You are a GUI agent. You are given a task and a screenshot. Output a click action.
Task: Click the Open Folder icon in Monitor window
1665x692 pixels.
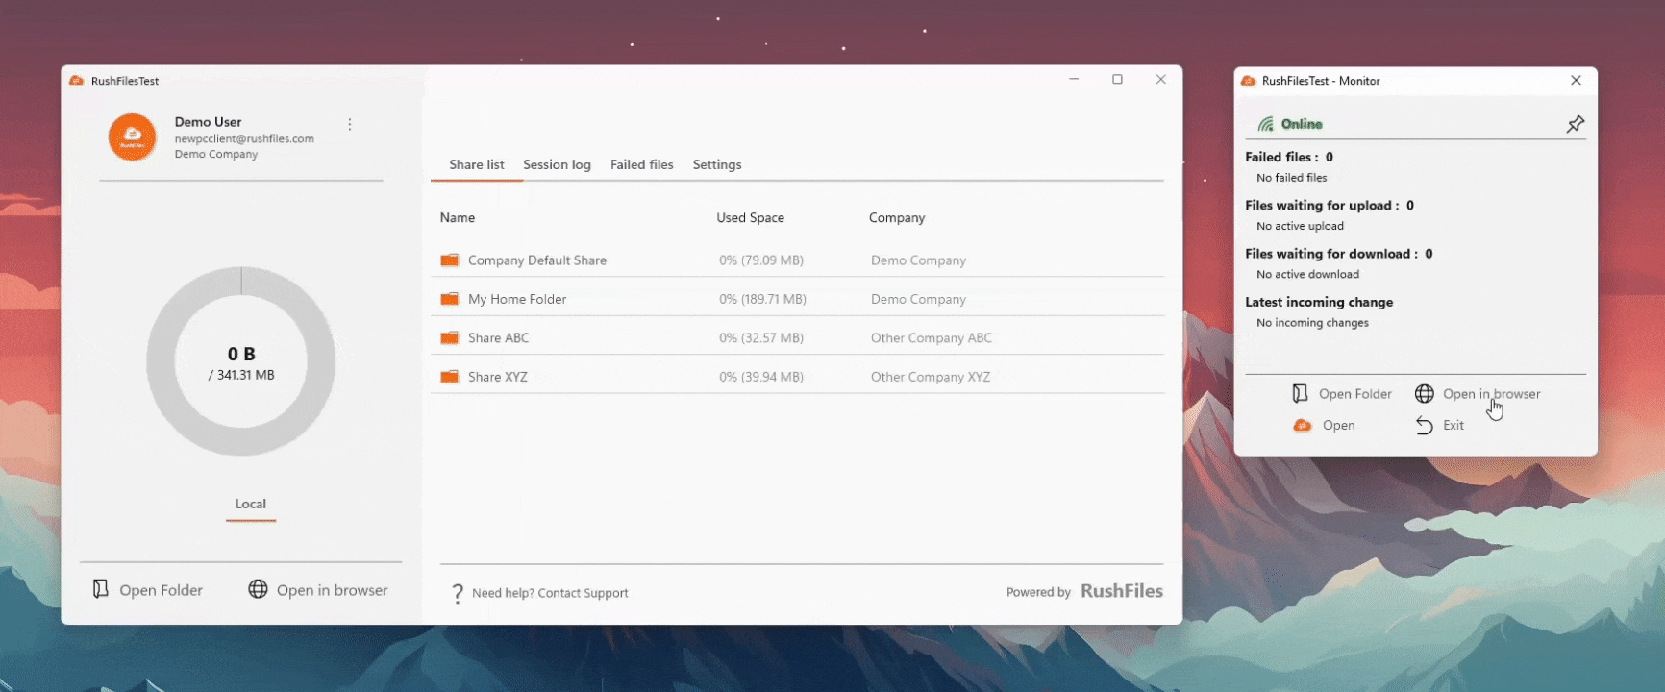1300,394
